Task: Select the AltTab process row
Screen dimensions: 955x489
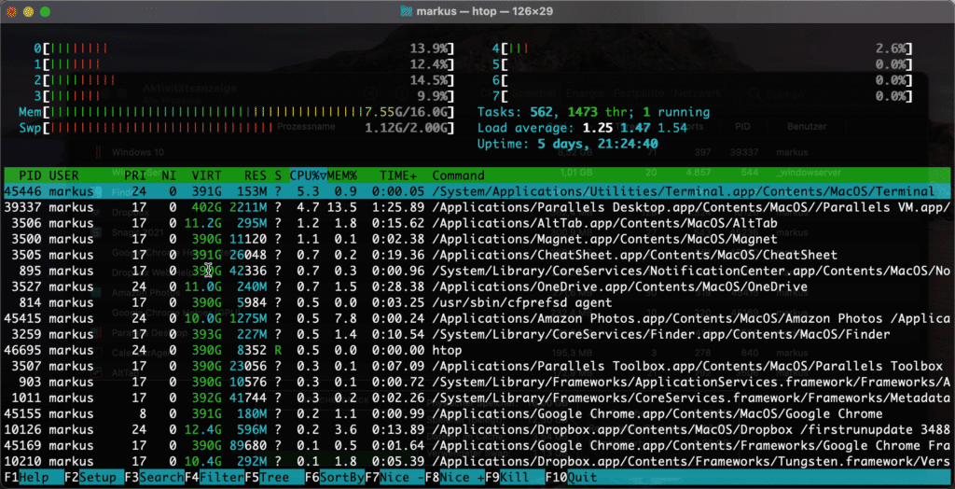Action: [477, 223]
